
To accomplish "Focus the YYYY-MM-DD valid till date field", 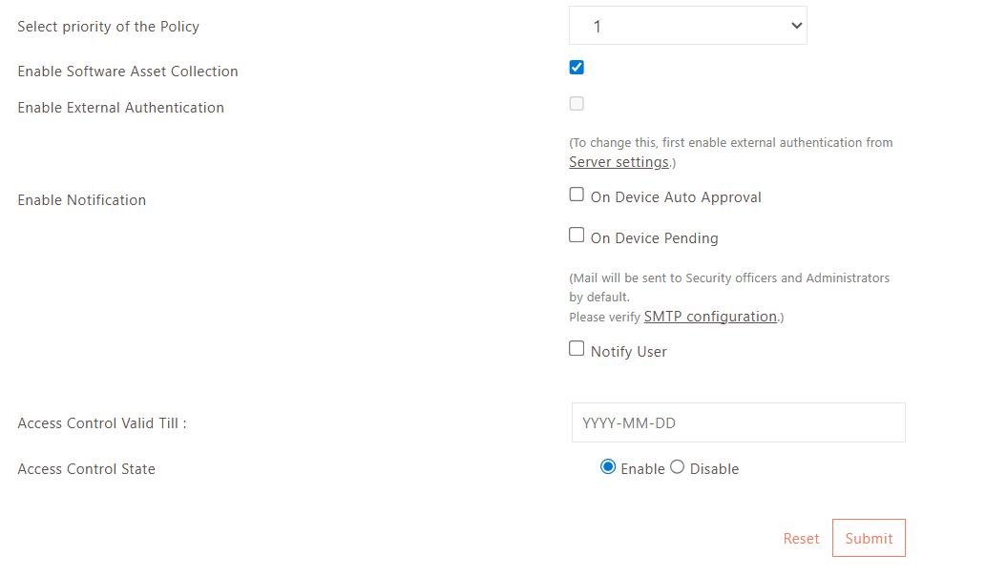I will pyautogui.click(x=738, y=422).
